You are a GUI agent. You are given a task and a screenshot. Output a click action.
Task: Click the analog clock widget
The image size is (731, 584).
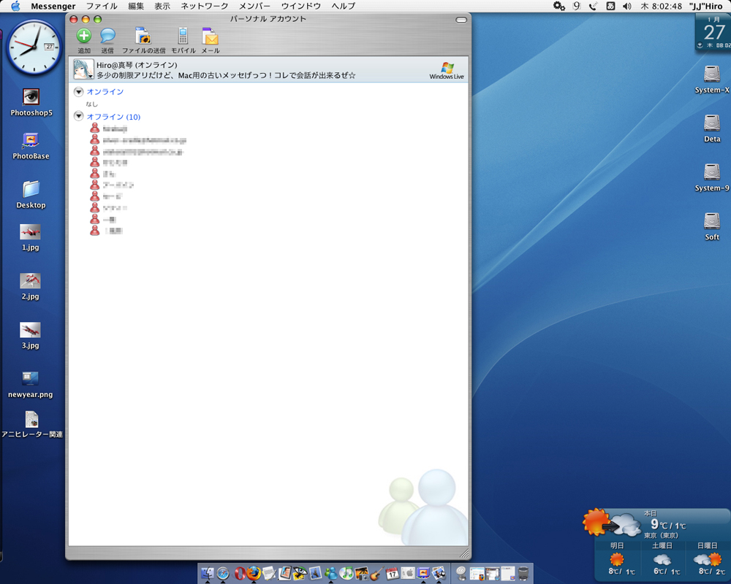pos(34,47)
